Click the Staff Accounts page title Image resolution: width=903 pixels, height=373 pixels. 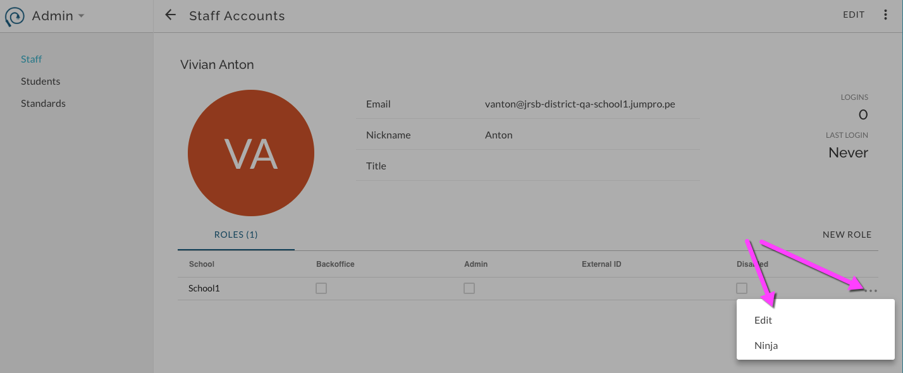pos(237,16)
